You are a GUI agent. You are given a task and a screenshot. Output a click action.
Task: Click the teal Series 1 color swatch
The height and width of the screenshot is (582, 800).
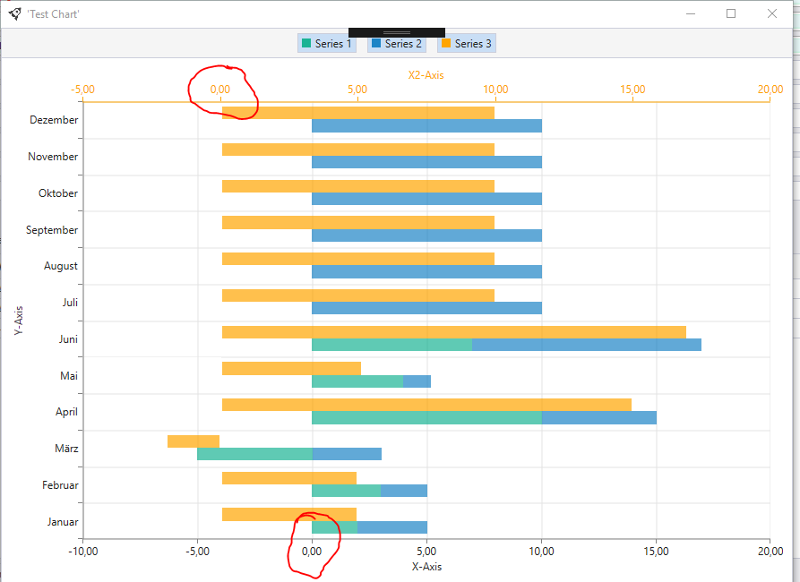coord(306,43)
